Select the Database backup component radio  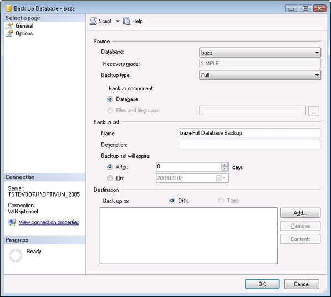click(x=110, y=99)
